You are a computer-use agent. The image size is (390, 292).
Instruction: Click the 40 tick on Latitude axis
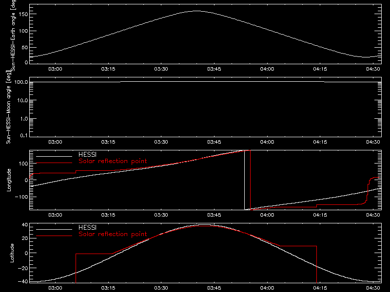point(25,225)
